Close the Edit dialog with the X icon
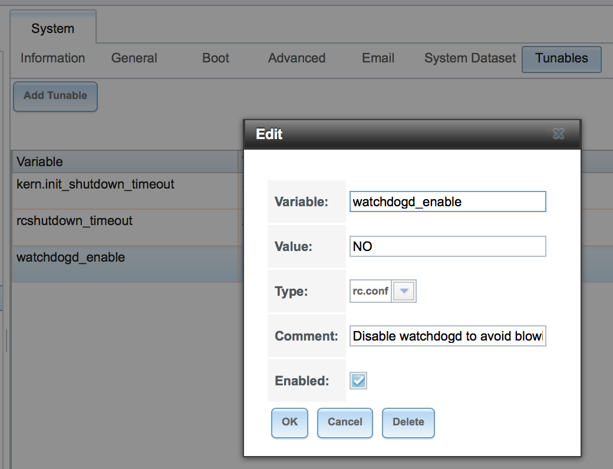 (558, 134)
